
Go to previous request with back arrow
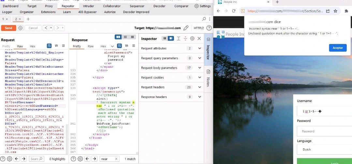pos(46,28)
